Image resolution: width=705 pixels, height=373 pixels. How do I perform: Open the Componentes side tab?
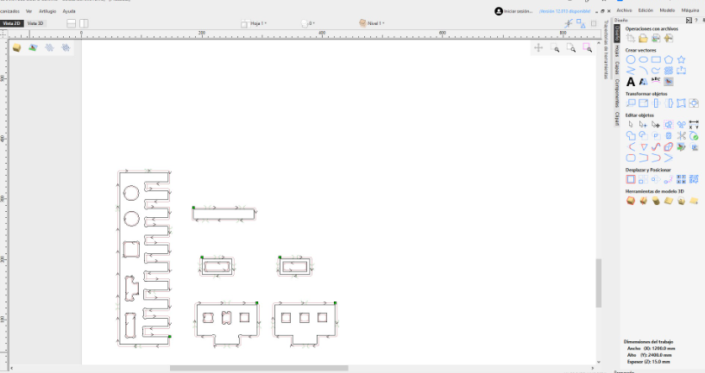[x=617, y=93]
